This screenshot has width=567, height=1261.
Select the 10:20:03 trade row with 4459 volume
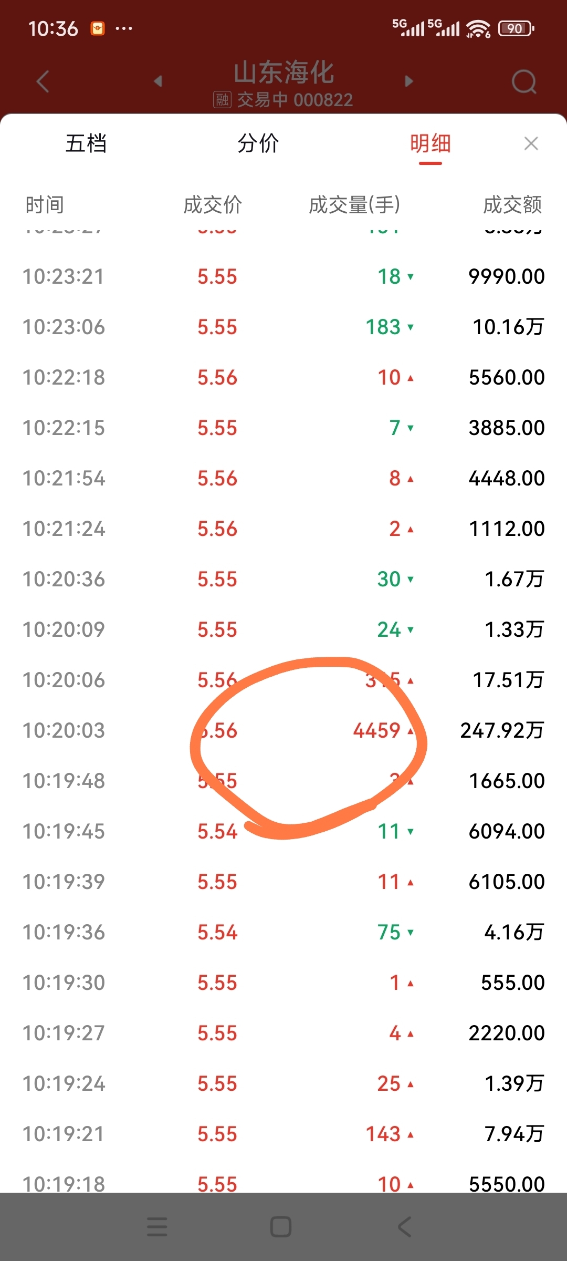pyautogui.click(x=283, y=730)
